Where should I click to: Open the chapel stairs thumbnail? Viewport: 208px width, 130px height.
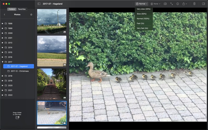(52, 84)
